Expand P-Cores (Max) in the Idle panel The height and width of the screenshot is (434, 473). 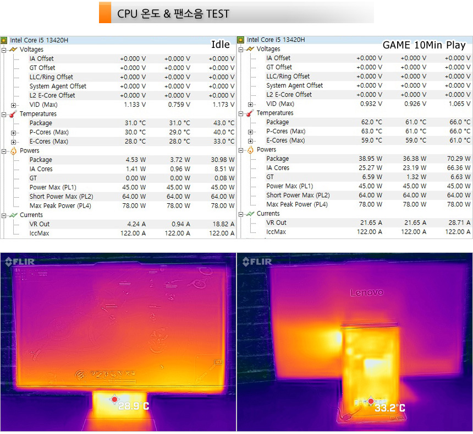pos(14,132)
